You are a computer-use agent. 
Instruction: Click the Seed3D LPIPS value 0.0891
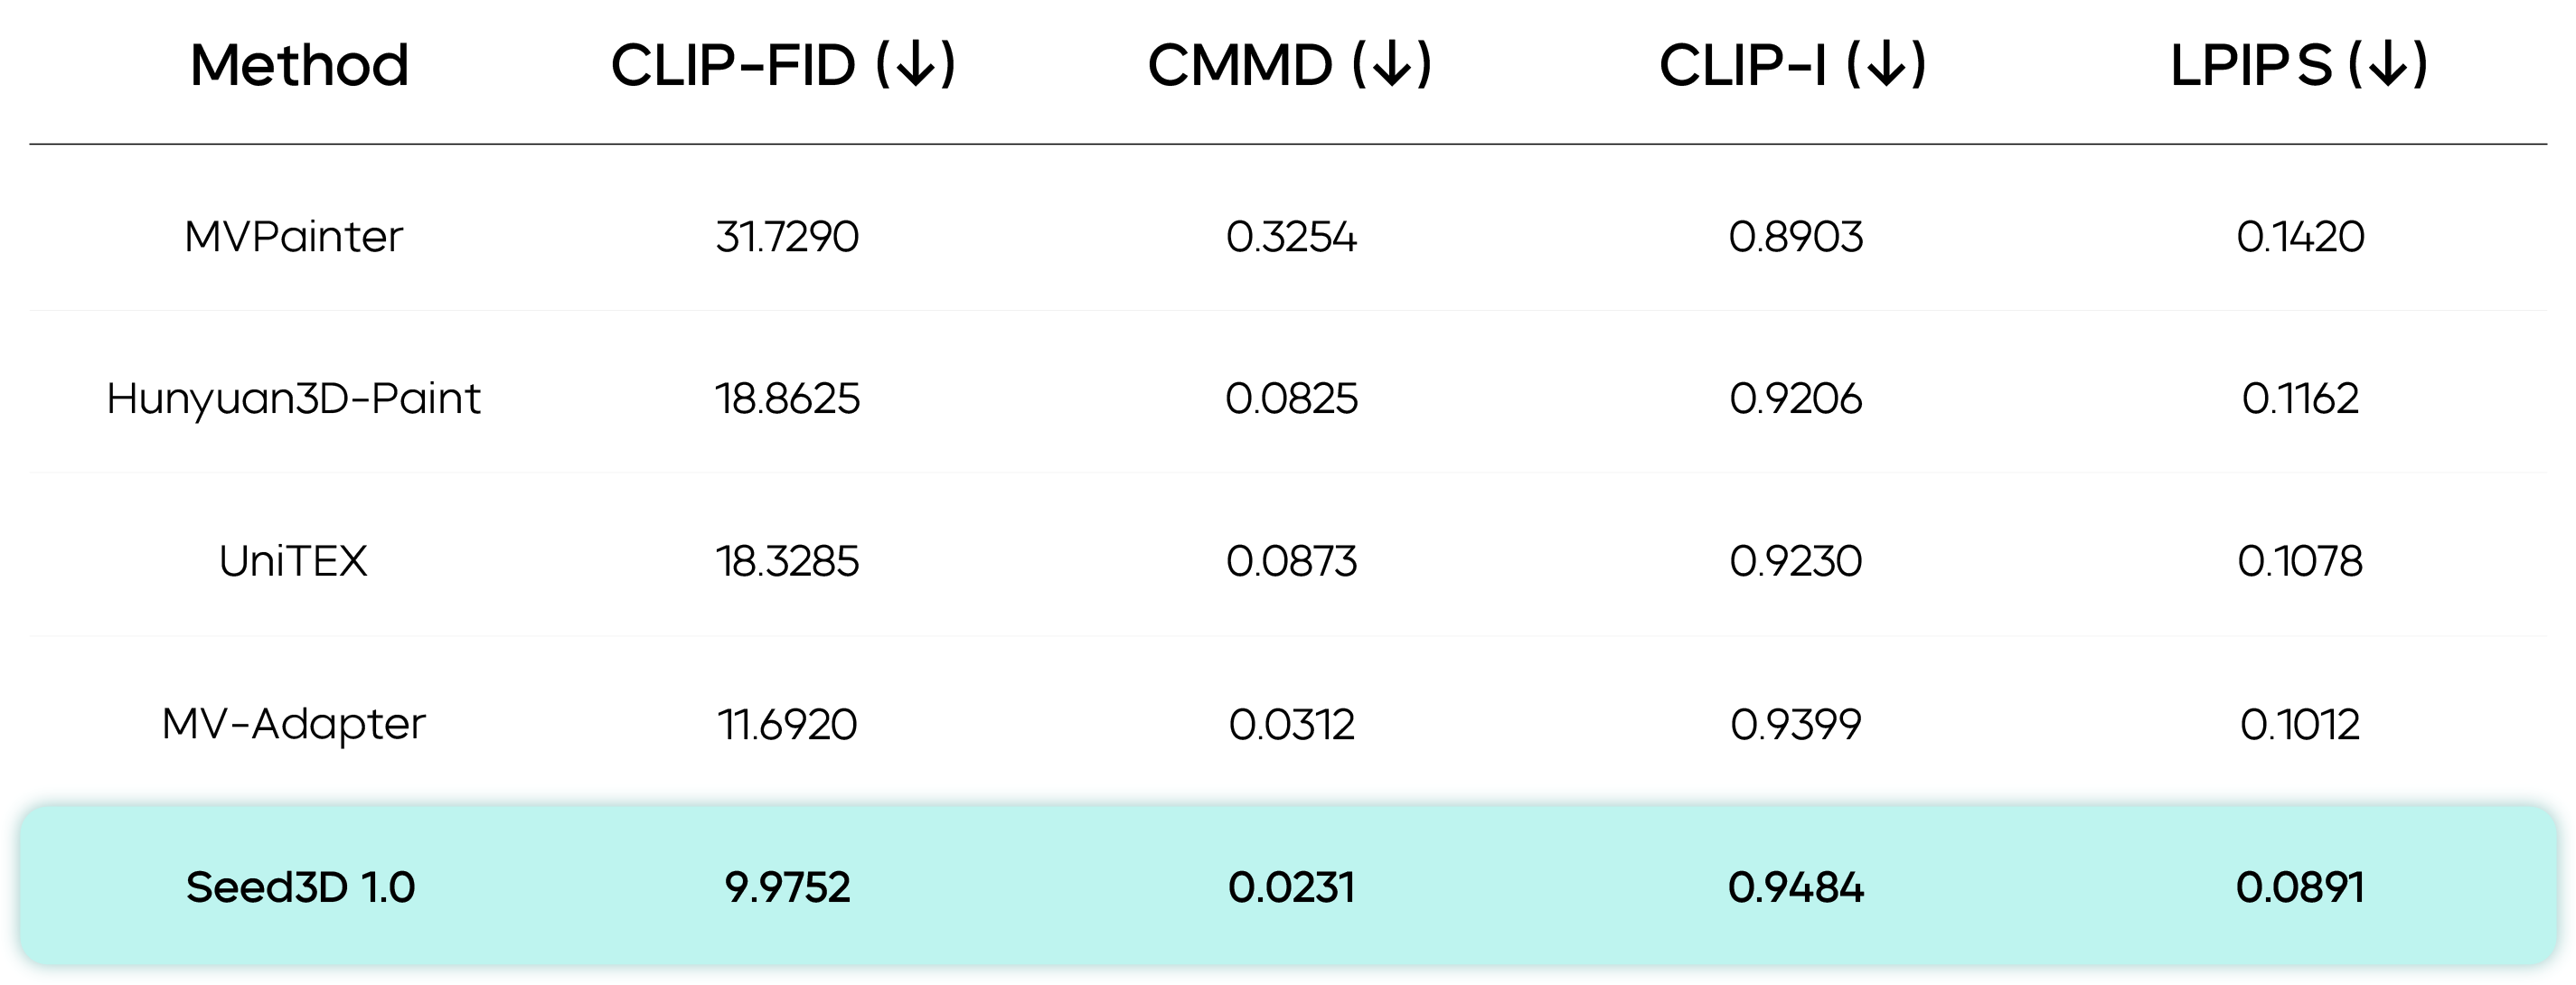[x=2299, y=887]
